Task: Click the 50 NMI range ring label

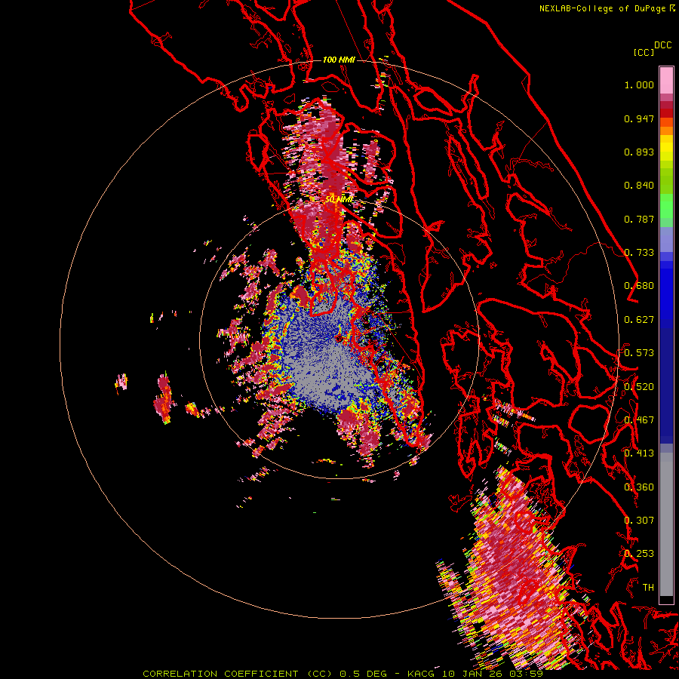Action: [339, 200]
